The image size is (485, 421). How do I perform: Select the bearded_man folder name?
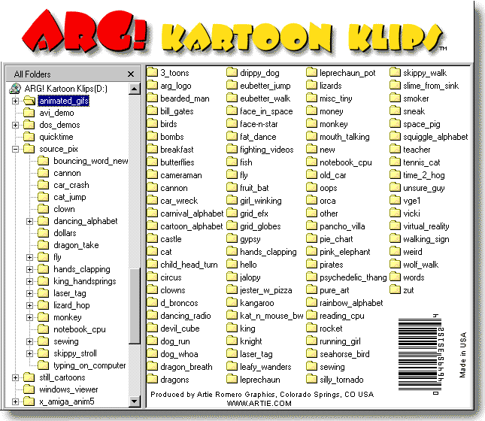click(185, 98)
